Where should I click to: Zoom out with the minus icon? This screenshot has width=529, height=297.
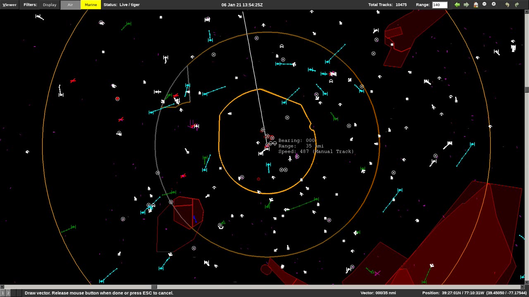tap(484, 4)
